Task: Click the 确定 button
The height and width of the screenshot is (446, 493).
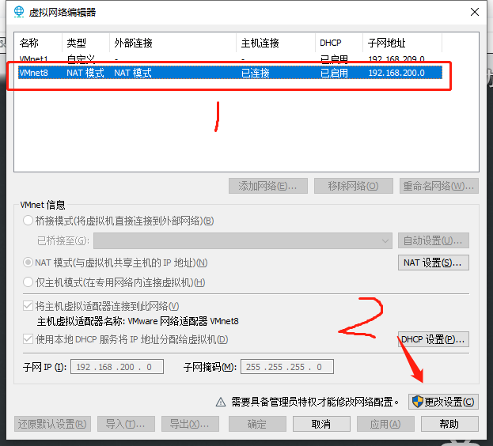Action: point(257,424)
